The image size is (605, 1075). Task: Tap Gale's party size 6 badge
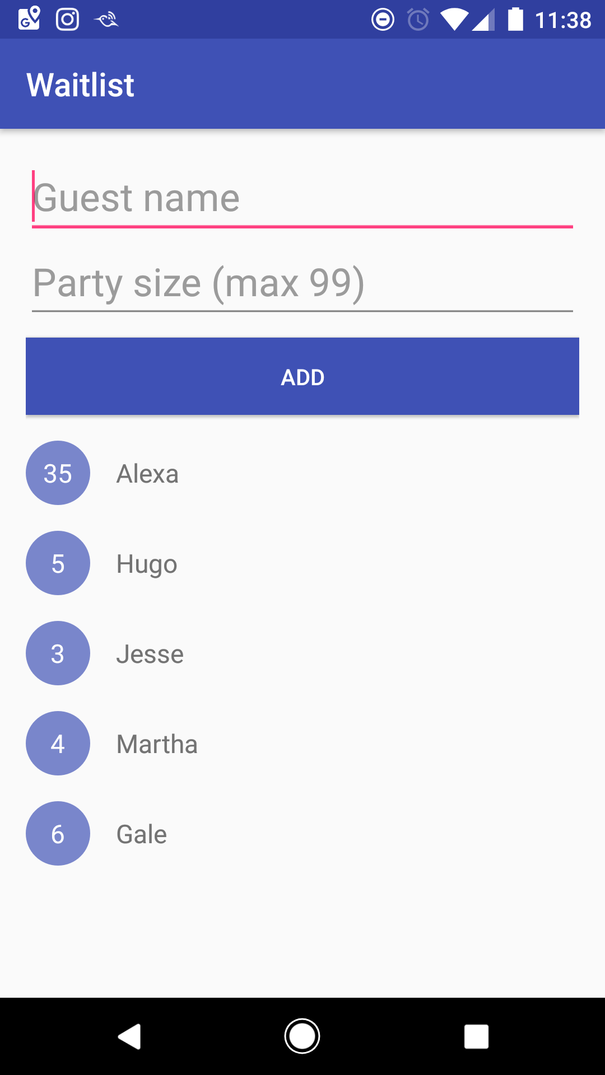(x=58, y=834)
